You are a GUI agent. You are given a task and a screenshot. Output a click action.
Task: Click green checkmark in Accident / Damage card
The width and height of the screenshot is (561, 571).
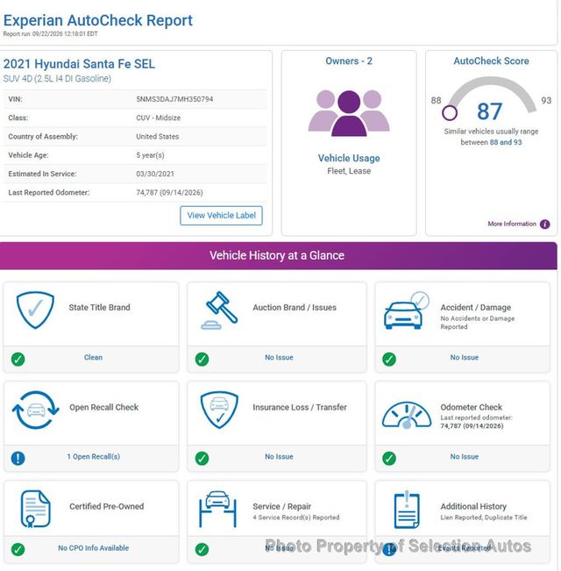point(389,359)
